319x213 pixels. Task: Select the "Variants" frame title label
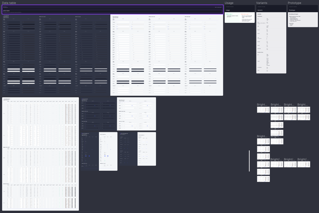pos(262,3)
